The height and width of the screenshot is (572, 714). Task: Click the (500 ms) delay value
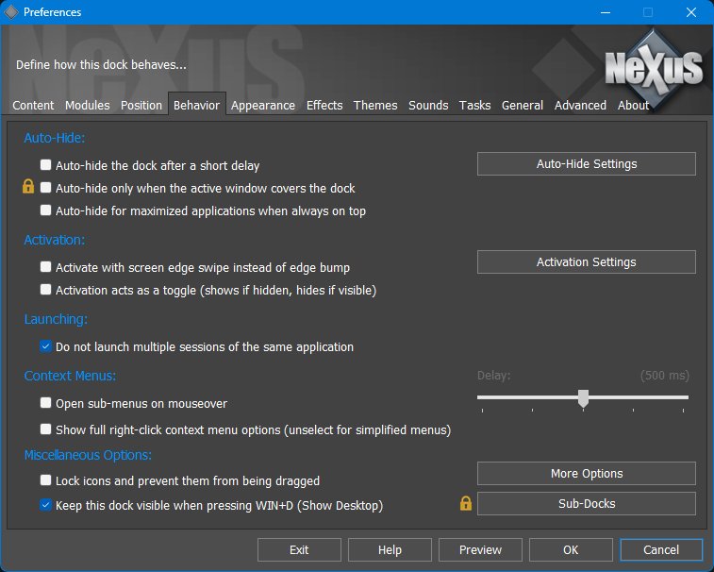coord(664,376)
